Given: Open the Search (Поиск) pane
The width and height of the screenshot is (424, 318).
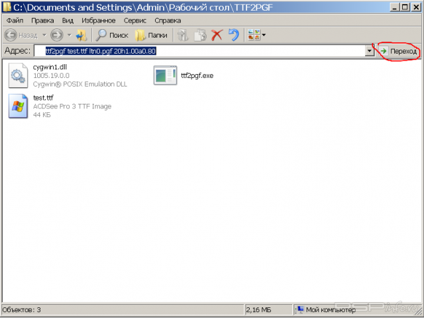Looking at the screenshot, I should (x=112, y=35).
